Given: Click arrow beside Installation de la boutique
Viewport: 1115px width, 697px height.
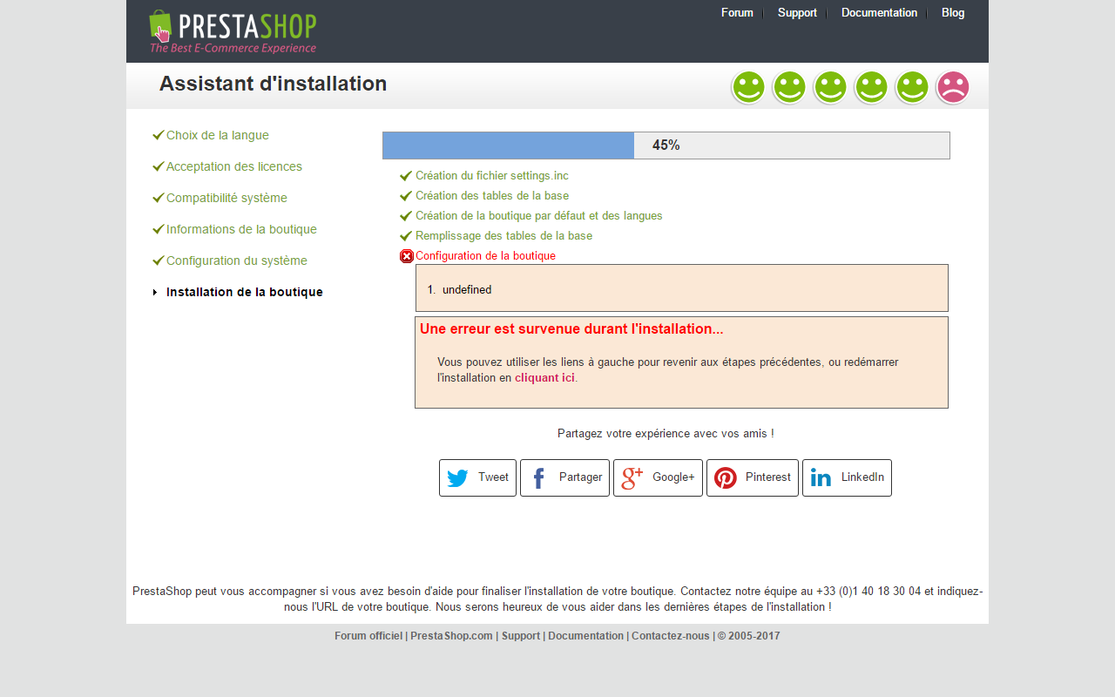Looking at the screenshot, I should (x=155, y=293).
